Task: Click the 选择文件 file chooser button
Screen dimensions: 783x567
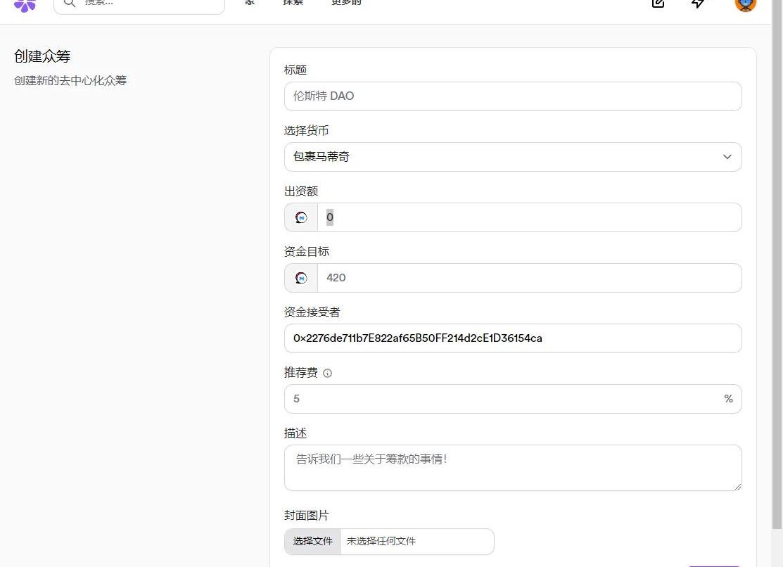Action: [x=313, y=542]
